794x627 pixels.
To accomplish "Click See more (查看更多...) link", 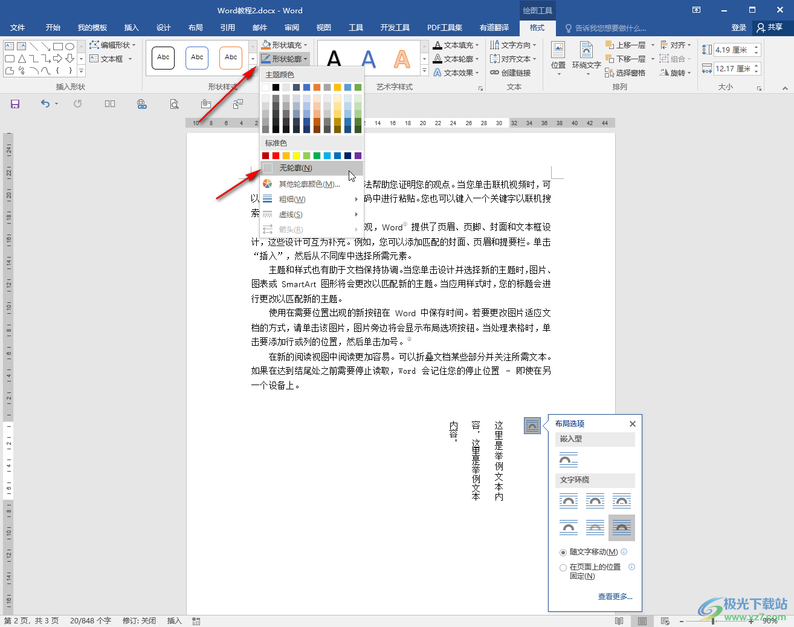I will click(x=615, y=597).
